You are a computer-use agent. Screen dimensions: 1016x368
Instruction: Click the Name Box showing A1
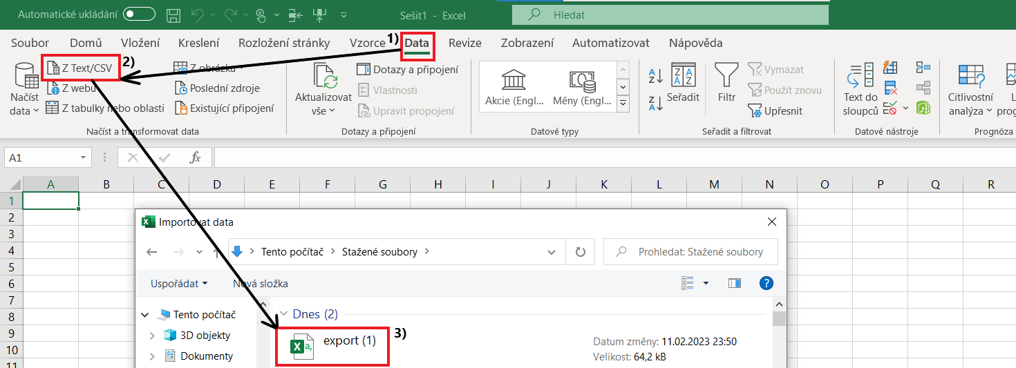pos(41,157)
